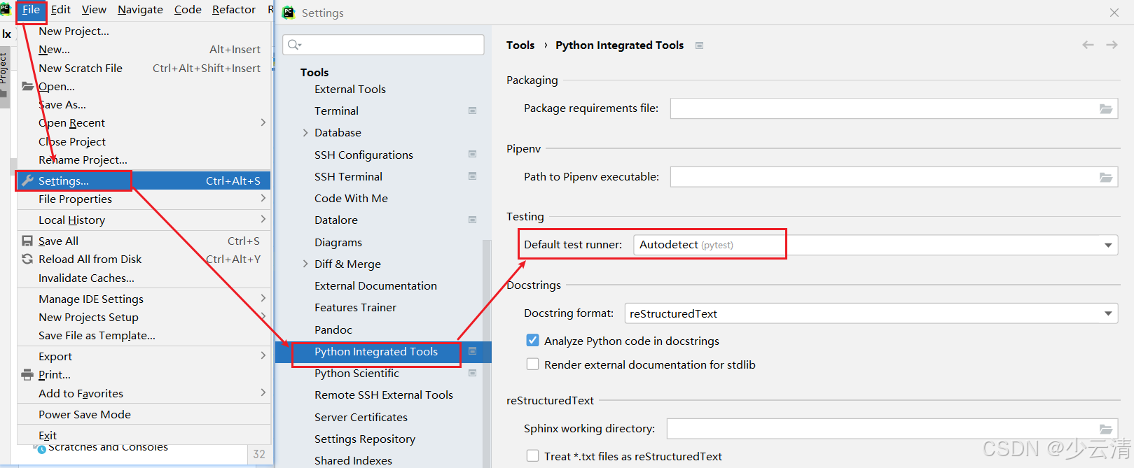Image resolution: width=1134 pixels, height=468 pixels.
Task: Click the marker icon next to breadcrumb title
Action: (699, 45)
